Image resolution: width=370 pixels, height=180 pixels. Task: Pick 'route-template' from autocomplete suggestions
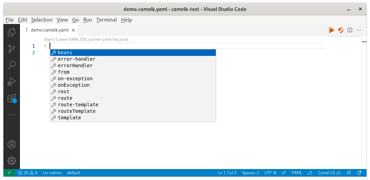pos(78,105)
